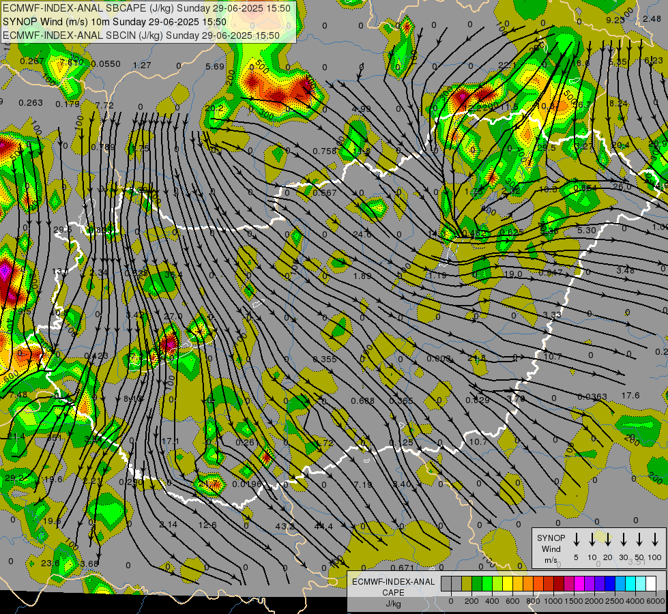Click the 2500 tick label on CAPE scale

[x=615, y=601]
